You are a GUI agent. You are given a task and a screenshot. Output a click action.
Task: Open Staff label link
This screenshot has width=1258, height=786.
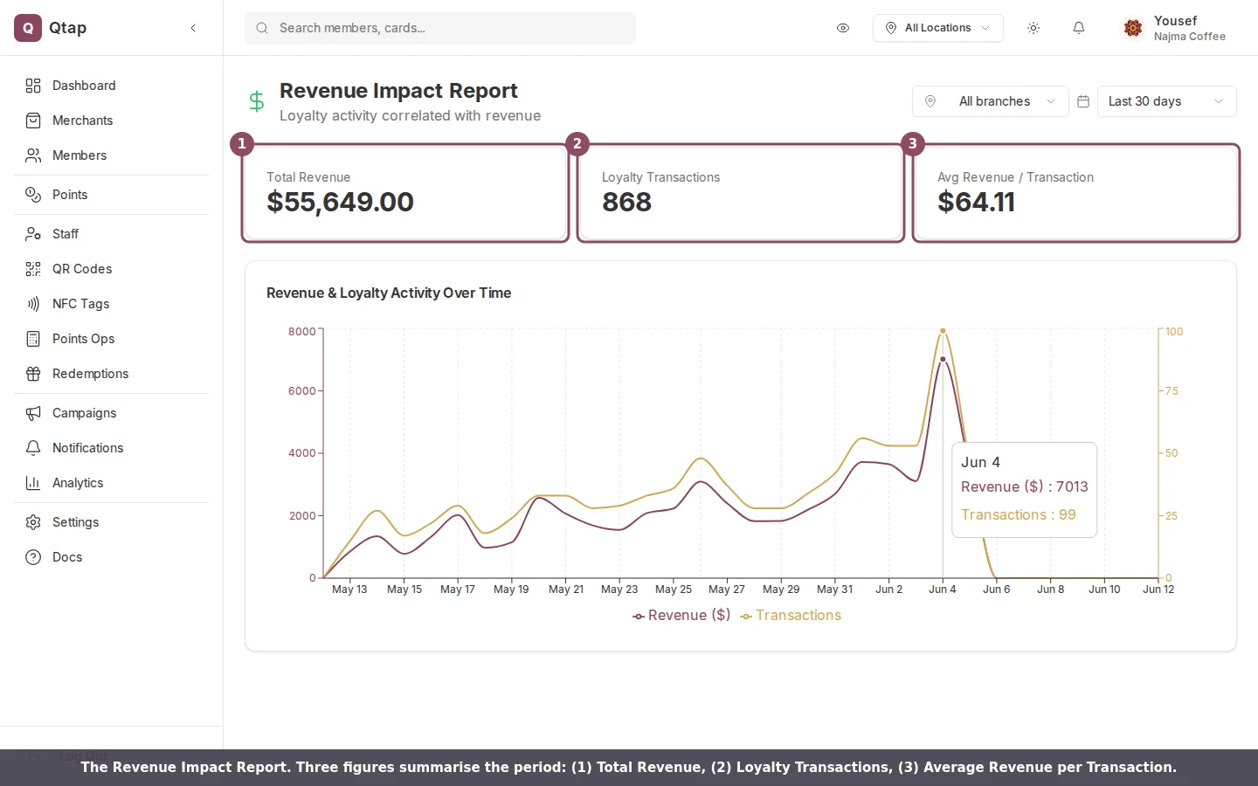tap(66, 234)
